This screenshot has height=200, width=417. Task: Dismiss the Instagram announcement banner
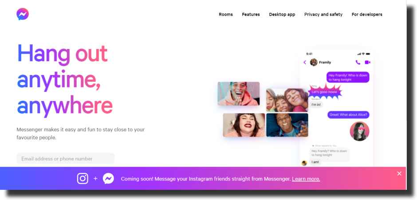coord(399,173)
